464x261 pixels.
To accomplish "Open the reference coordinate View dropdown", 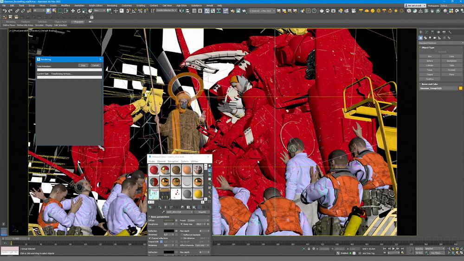I will pyautogui.click(x=99, y=10).
